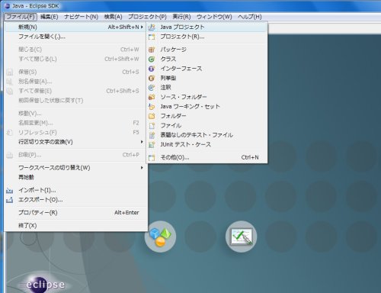The height and width of the screenshot is (293, 381).
Task: Click the Eclipse icon in title bar
Action: [x=7, y=5]
